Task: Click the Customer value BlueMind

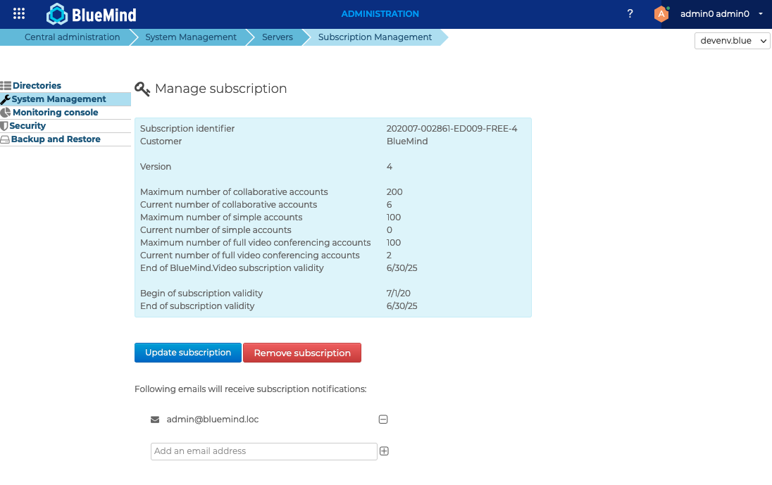Action: (x=407, y=141)
